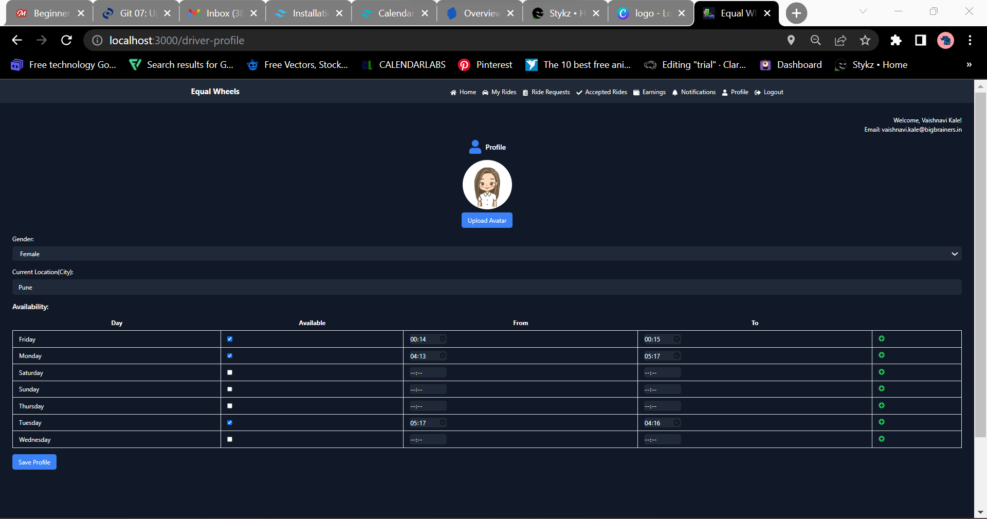Open the CALENDARLABS bookmark
The width and height of the screenshot is (987, 519).
click(404, 65)
